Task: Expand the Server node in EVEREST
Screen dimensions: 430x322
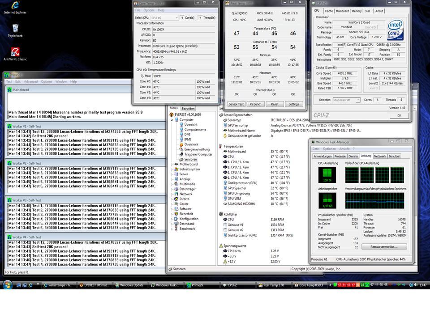Action: [x=172, y=174]
